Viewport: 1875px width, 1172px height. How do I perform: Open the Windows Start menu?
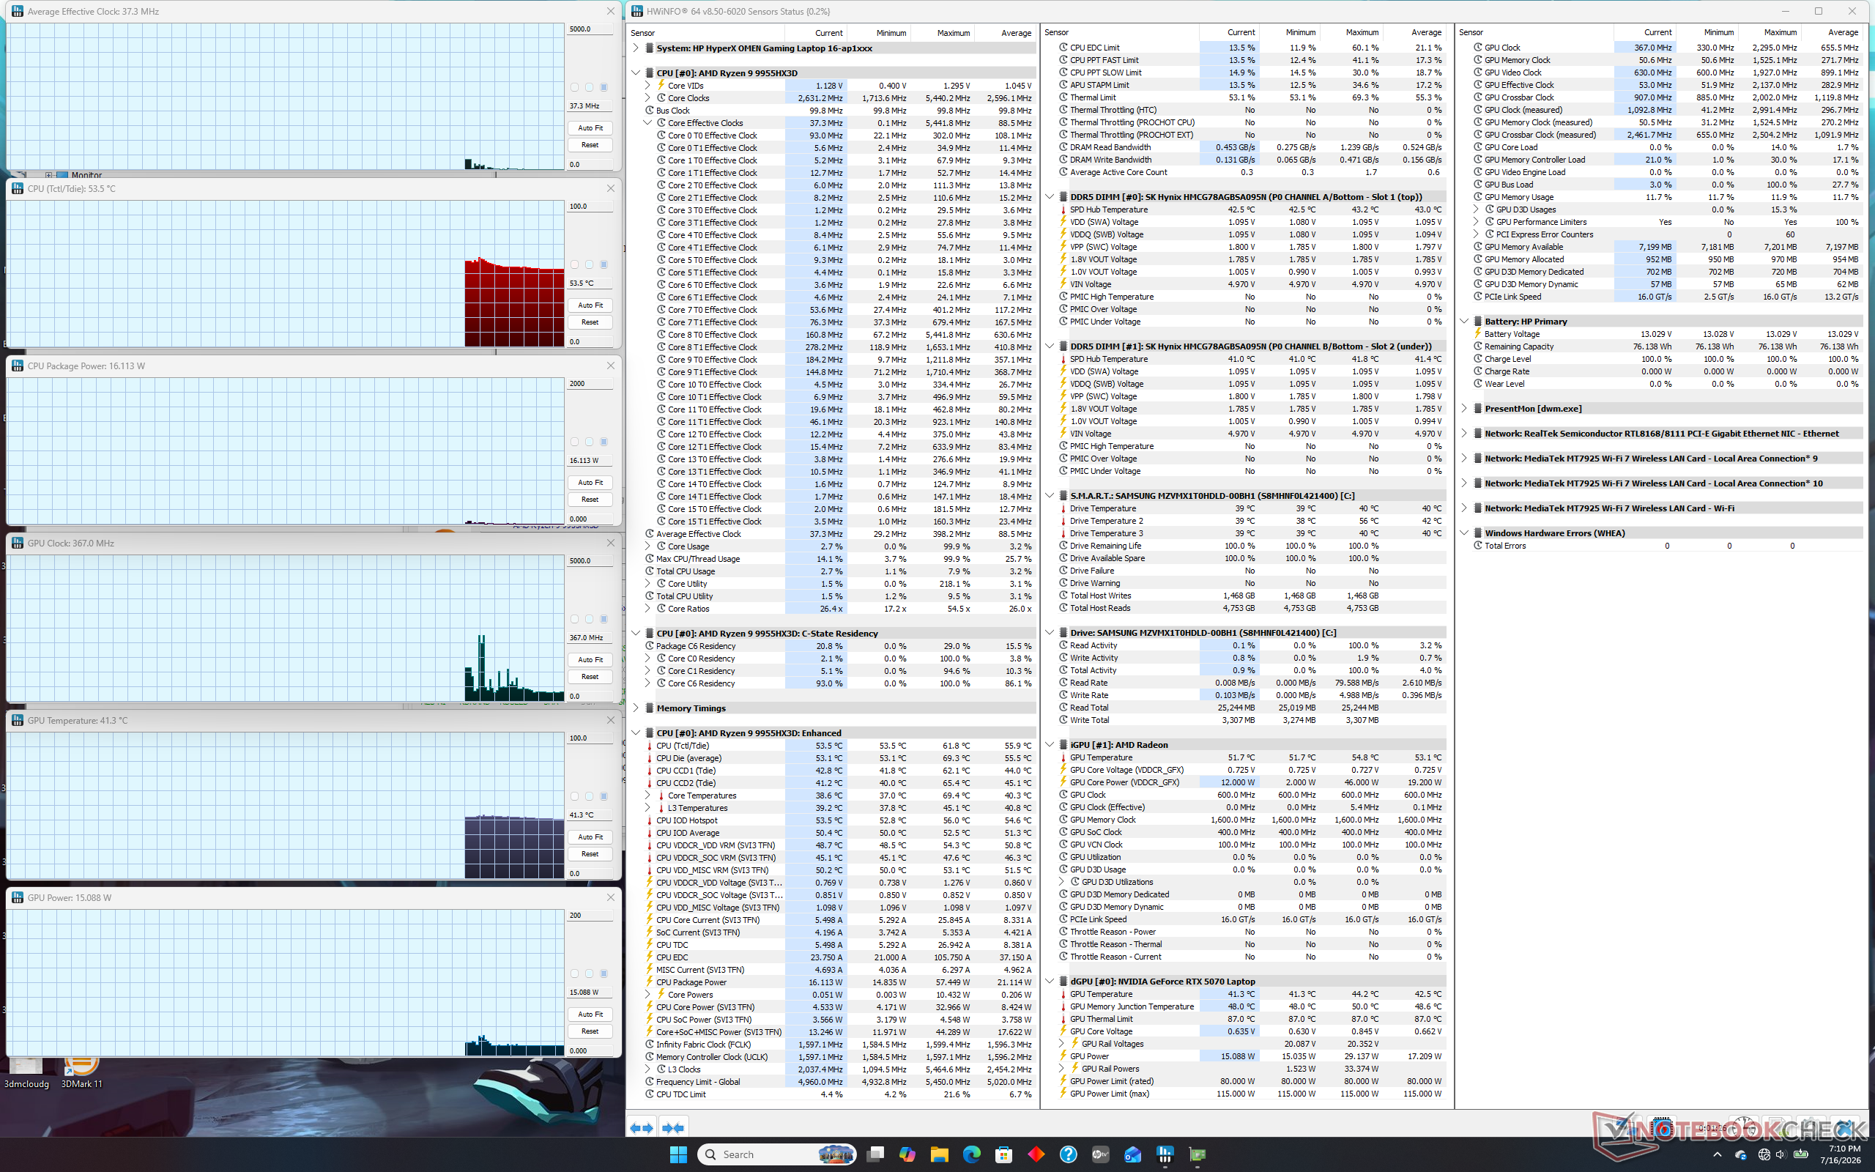pos(678,1154)
